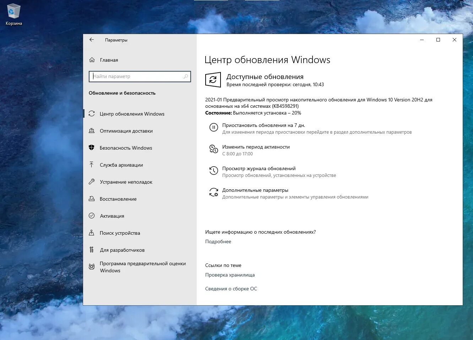Click the Find my device person icon

92,233
